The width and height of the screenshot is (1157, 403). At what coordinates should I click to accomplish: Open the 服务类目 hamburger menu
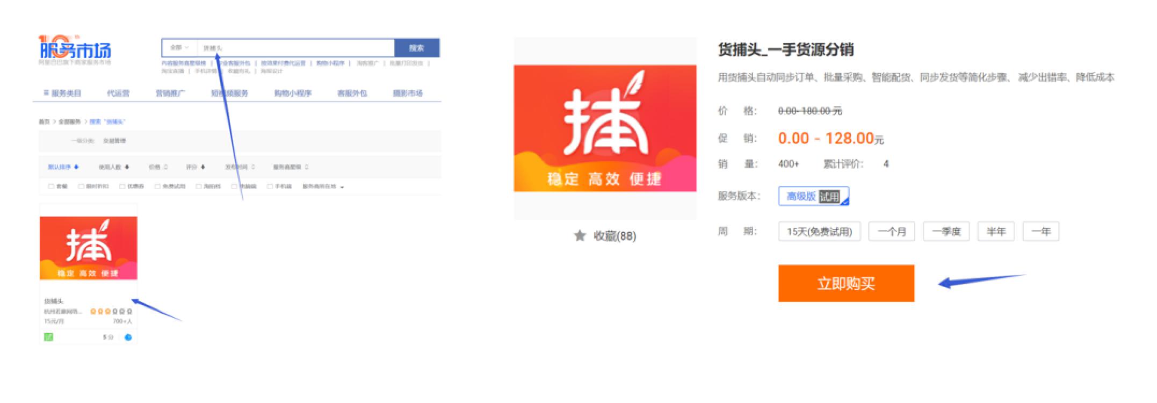pyautogui.click(x=62, y=93)
